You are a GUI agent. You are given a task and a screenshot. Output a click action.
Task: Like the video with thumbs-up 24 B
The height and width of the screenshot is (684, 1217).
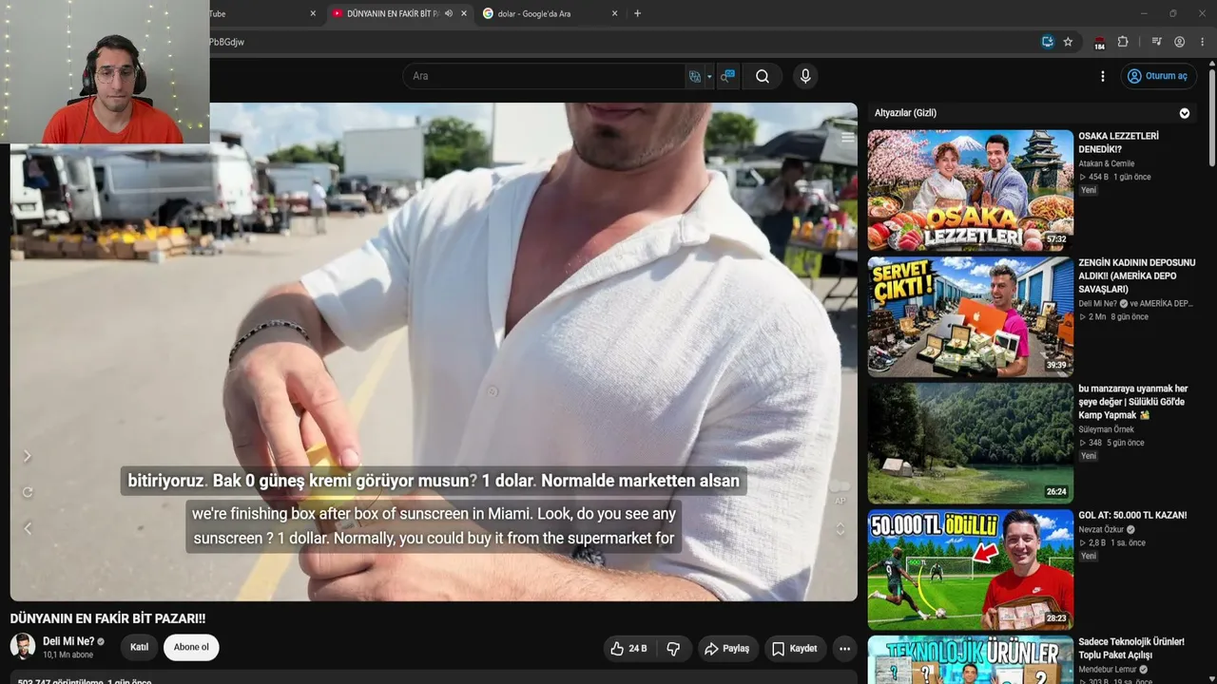[628, 649]
